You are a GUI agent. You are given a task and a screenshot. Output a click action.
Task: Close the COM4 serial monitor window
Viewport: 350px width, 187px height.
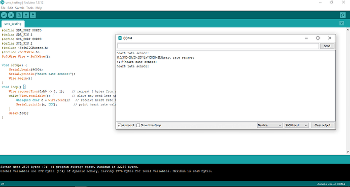pyautogui.click(x=330, y=38)
